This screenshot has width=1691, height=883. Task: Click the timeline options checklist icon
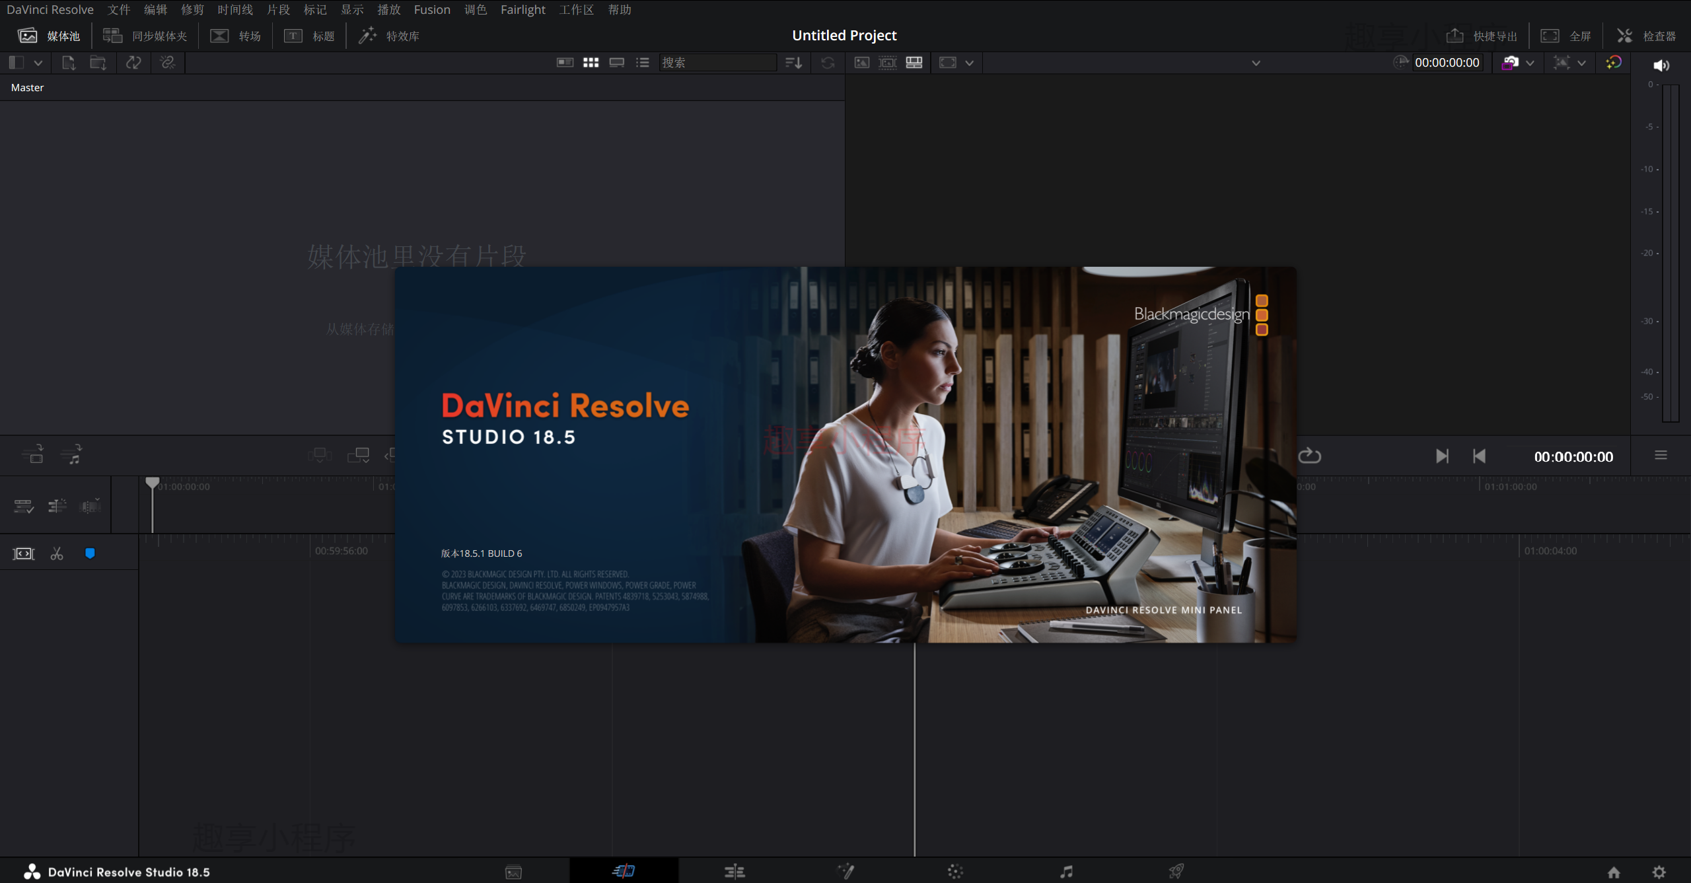(24, 507)
